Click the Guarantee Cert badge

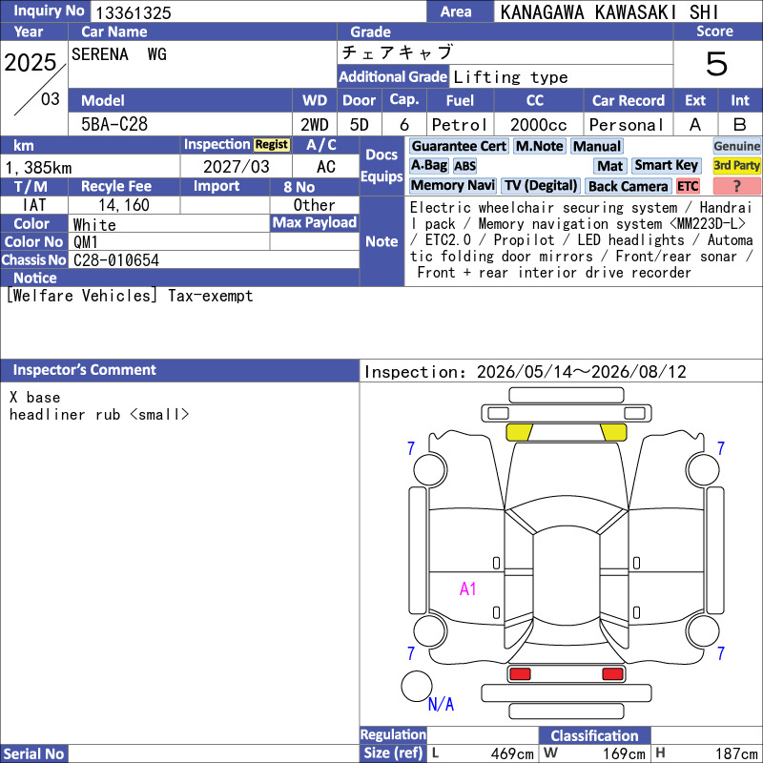click(459, 146)
